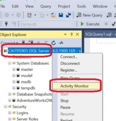
Task: Open the Project menu
Action: click(x=64, y=6)
